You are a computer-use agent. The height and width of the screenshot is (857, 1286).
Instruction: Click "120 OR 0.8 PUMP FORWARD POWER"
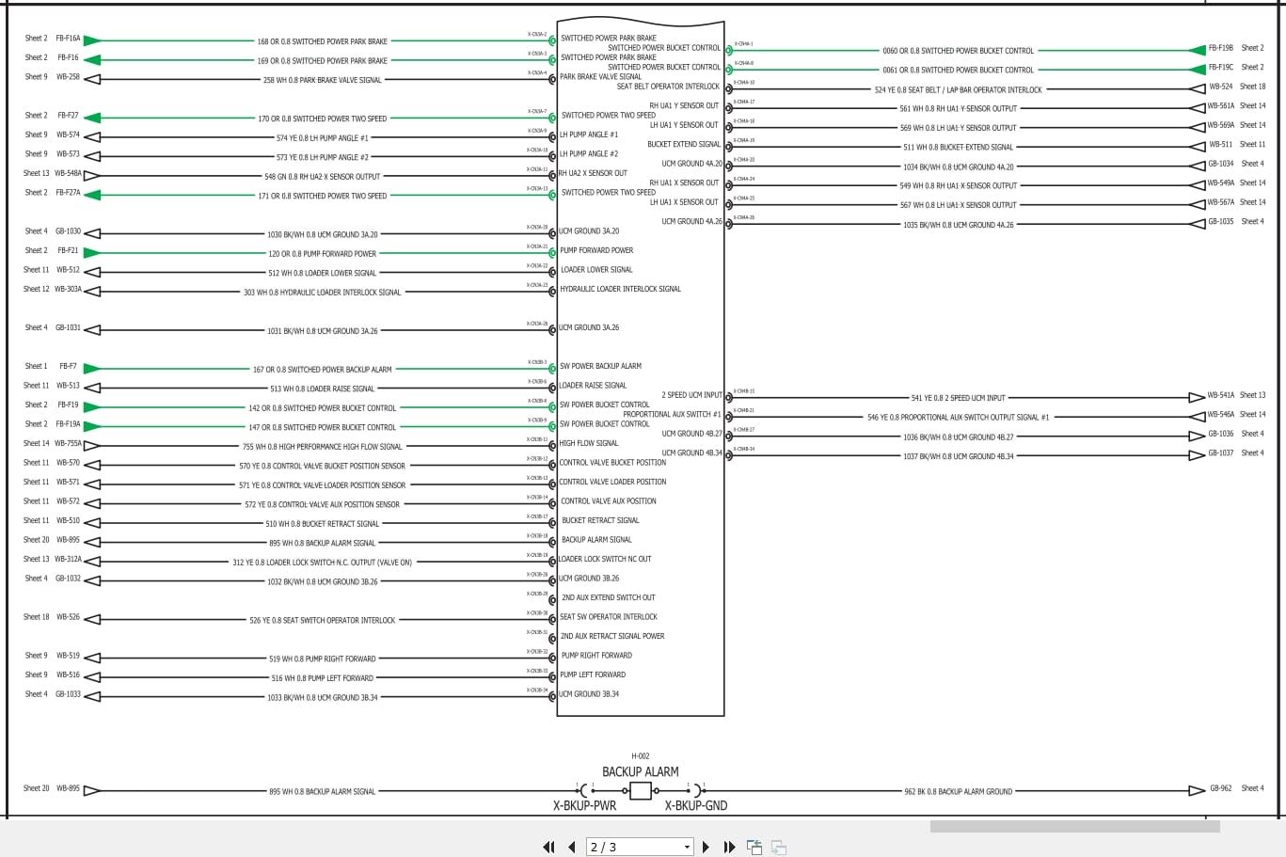323,254
